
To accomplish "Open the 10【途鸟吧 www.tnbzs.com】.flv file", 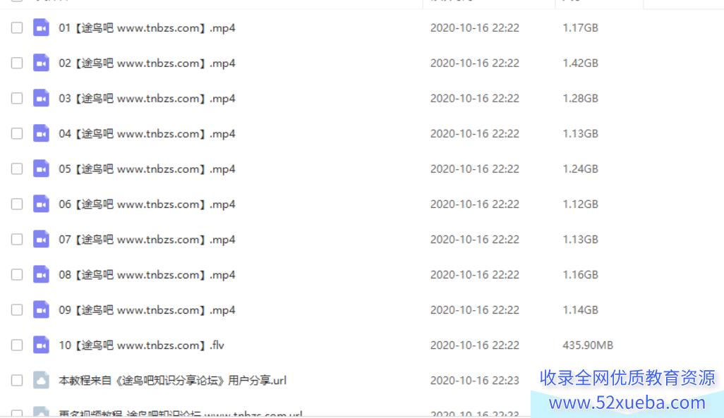I will (x=141, y=345).
